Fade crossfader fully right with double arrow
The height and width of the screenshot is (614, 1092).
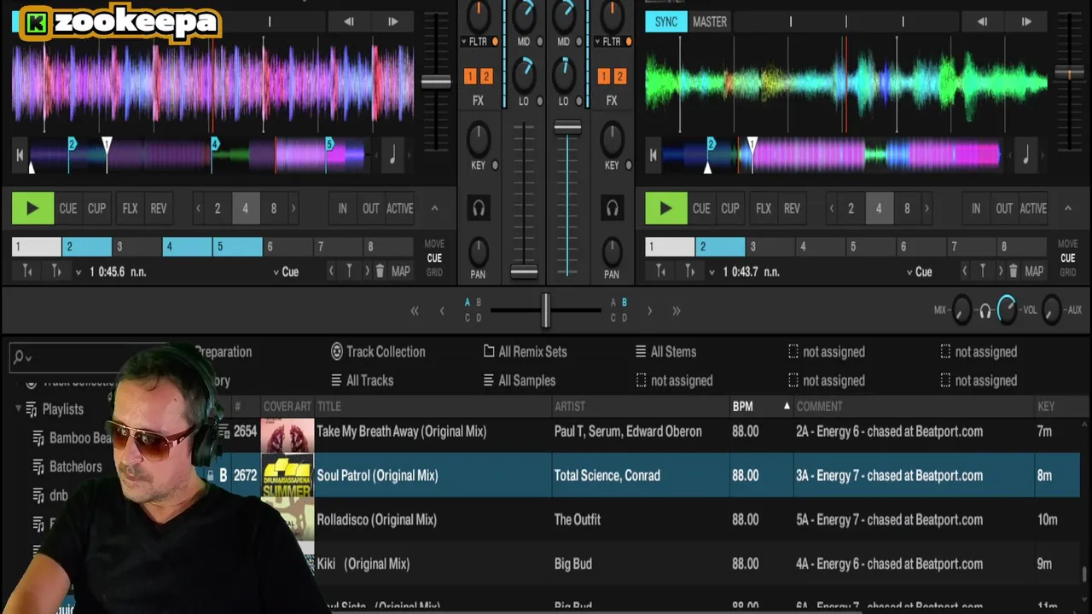[676, 311]
